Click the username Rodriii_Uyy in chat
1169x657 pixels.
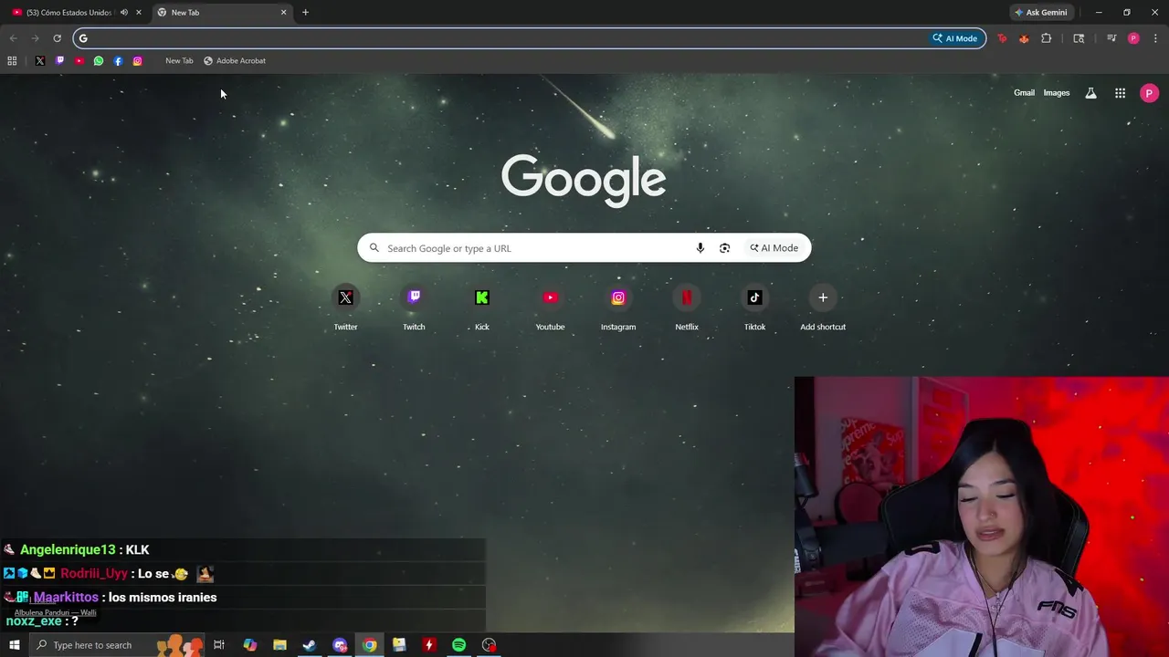pos(94,574)
